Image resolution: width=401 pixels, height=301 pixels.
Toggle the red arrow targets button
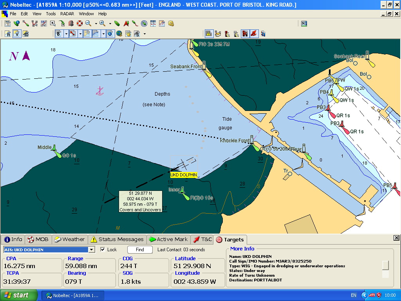254,34
